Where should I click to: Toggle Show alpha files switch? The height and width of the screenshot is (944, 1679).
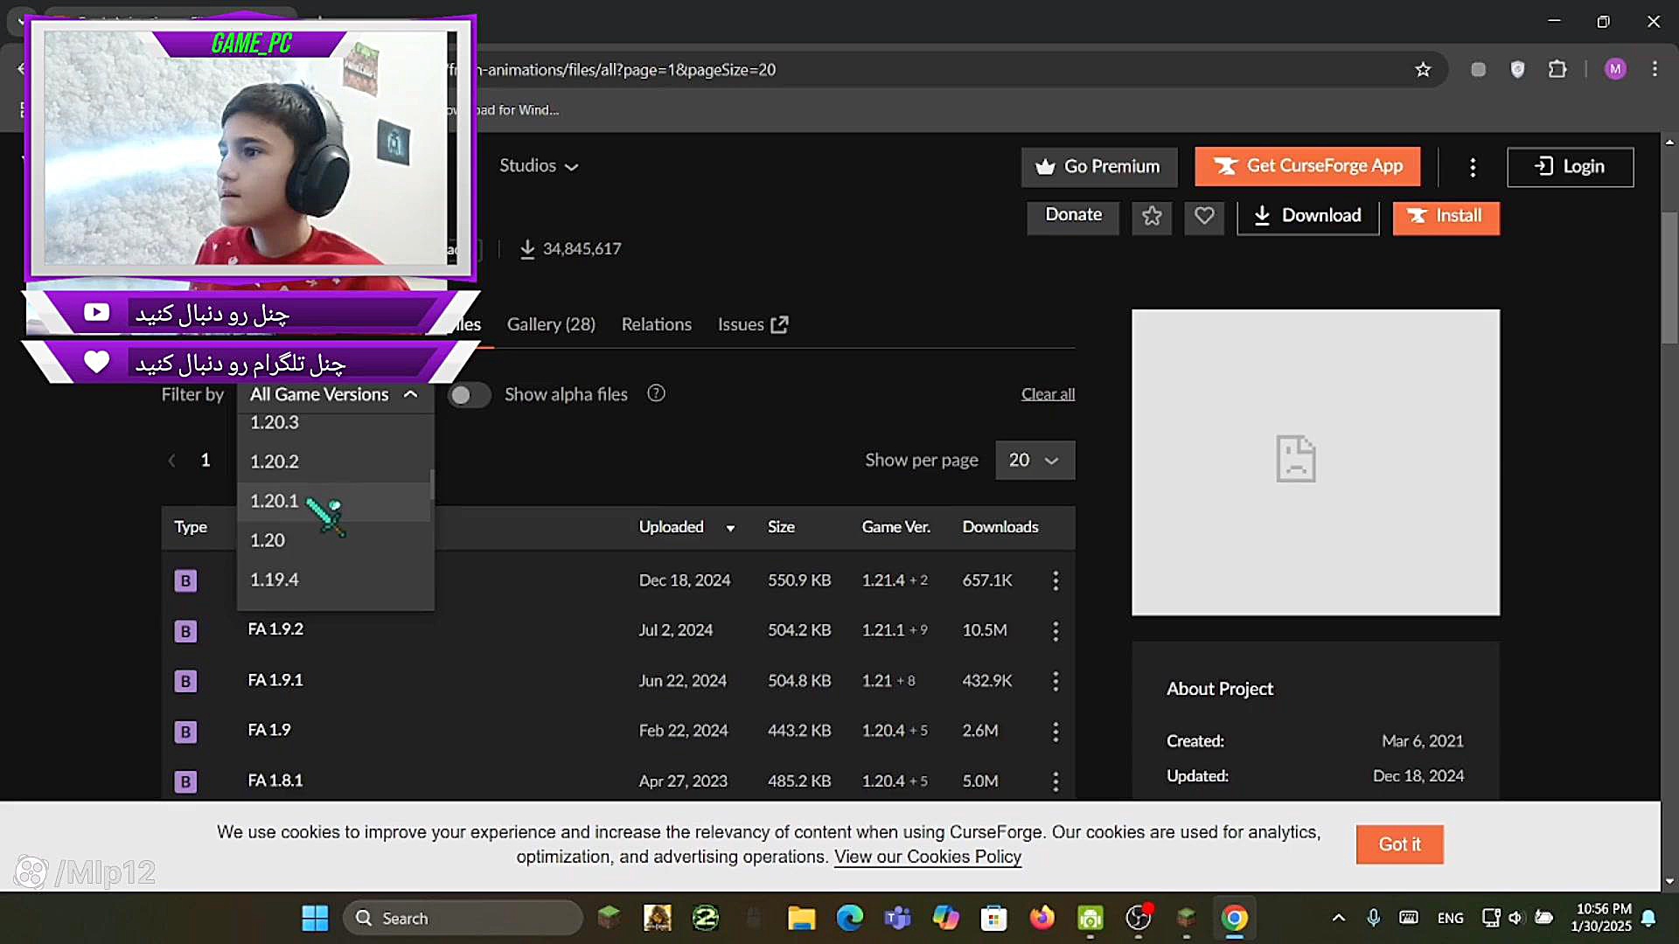(469, 395)
